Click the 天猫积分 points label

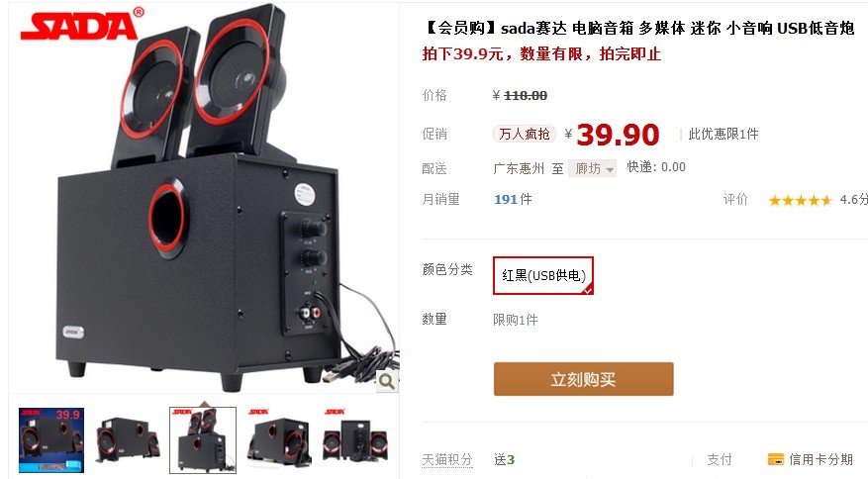pyautogui.click(x=447, y=459)
